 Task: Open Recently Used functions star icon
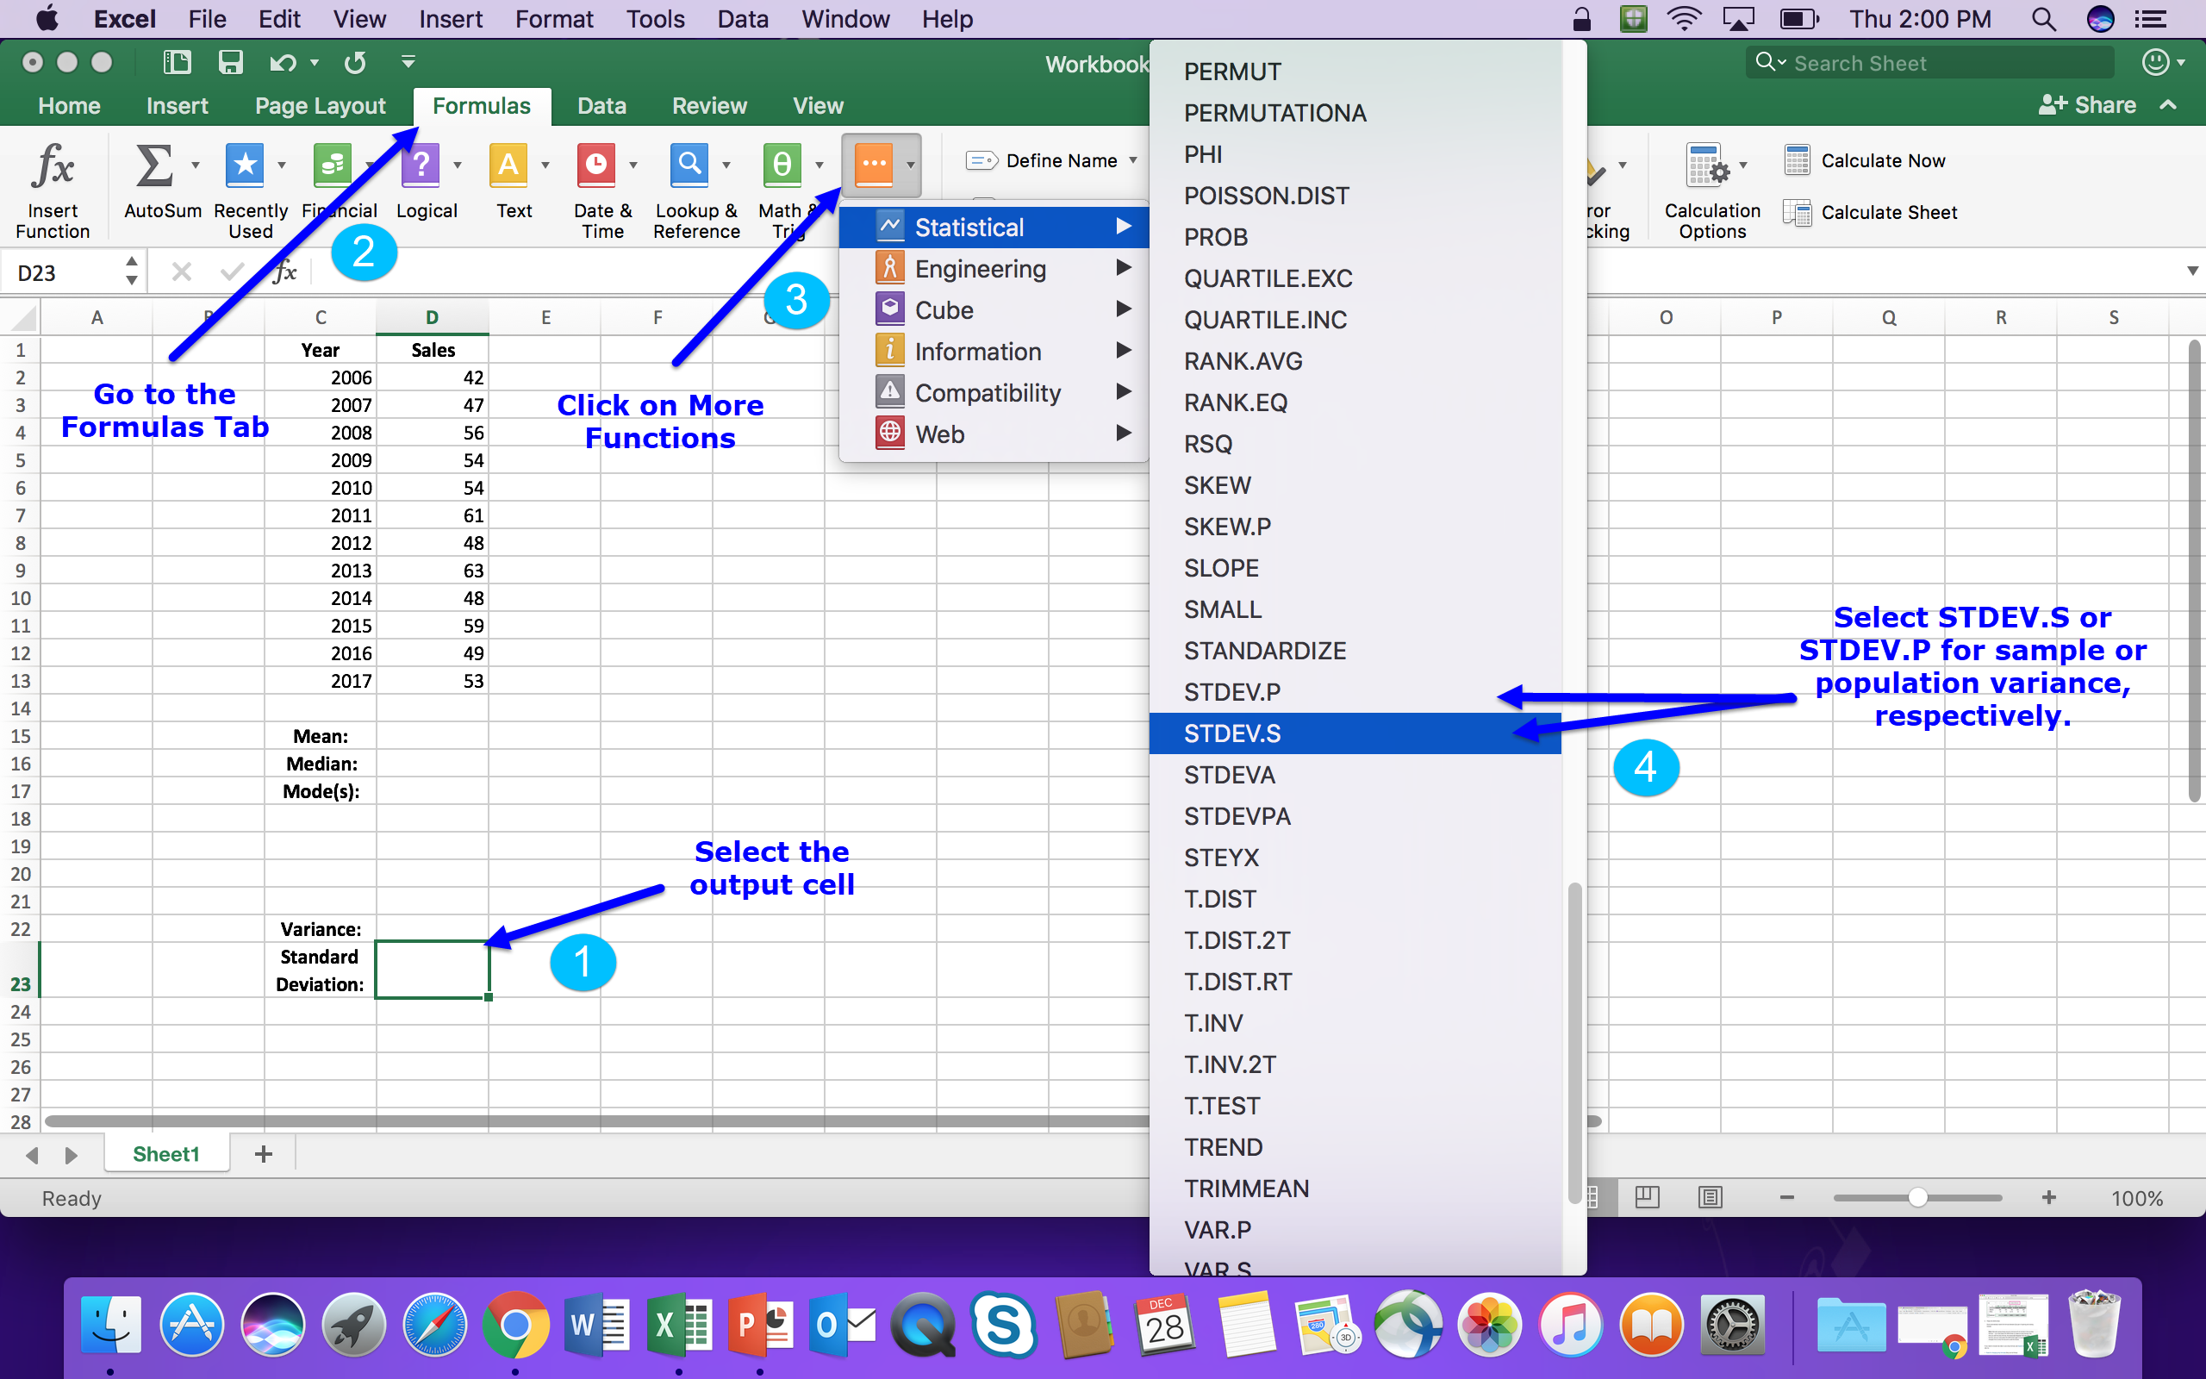245,166
